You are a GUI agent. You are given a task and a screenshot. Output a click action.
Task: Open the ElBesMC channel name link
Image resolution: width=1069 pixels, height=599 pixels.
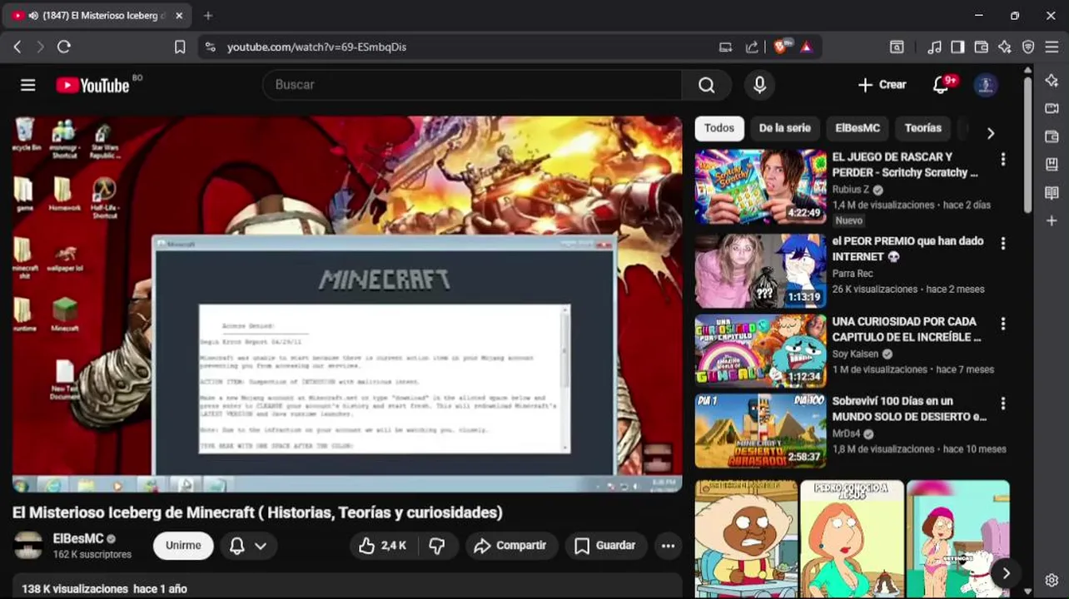click(x=78, y=538)
